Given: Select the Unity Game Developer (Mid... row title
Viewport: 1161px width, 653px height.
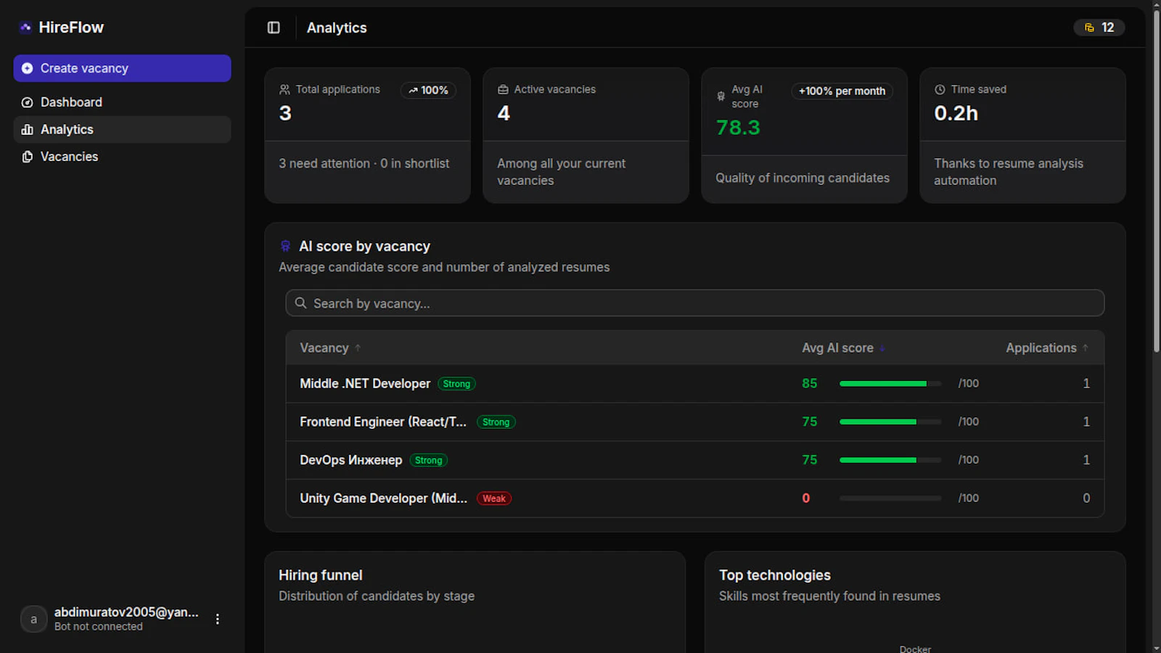Looking at the screenshot, I should point(383,498).
